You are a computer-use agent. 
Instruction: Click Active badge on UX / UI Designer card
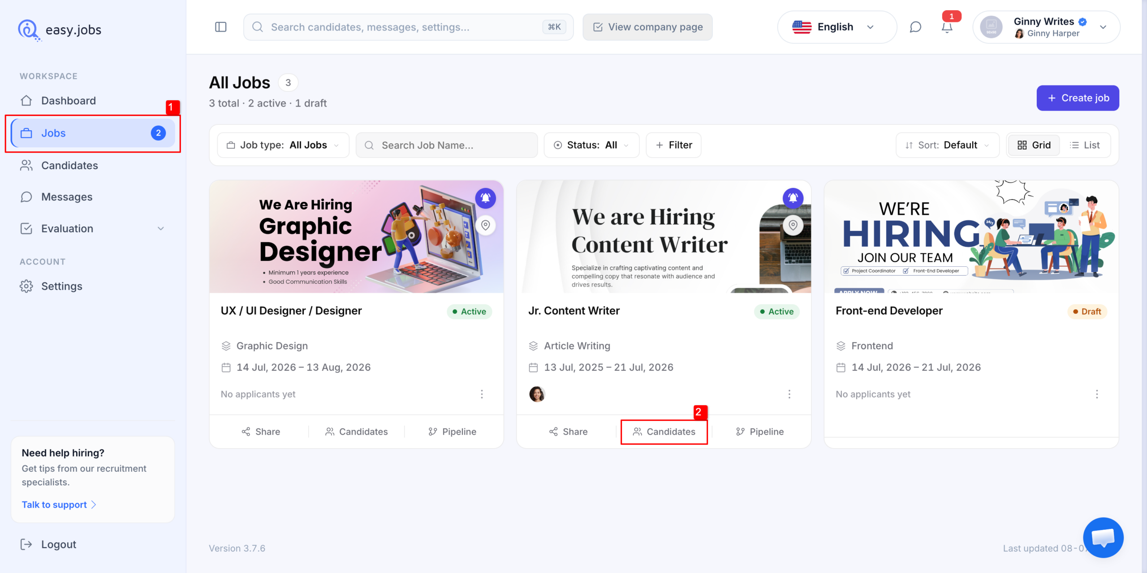point(469,312)
